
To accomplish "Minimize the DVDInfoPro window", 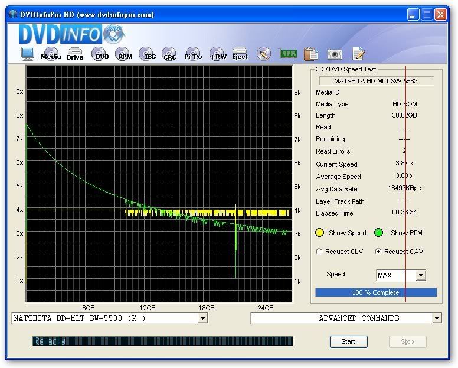I will 413,15.
